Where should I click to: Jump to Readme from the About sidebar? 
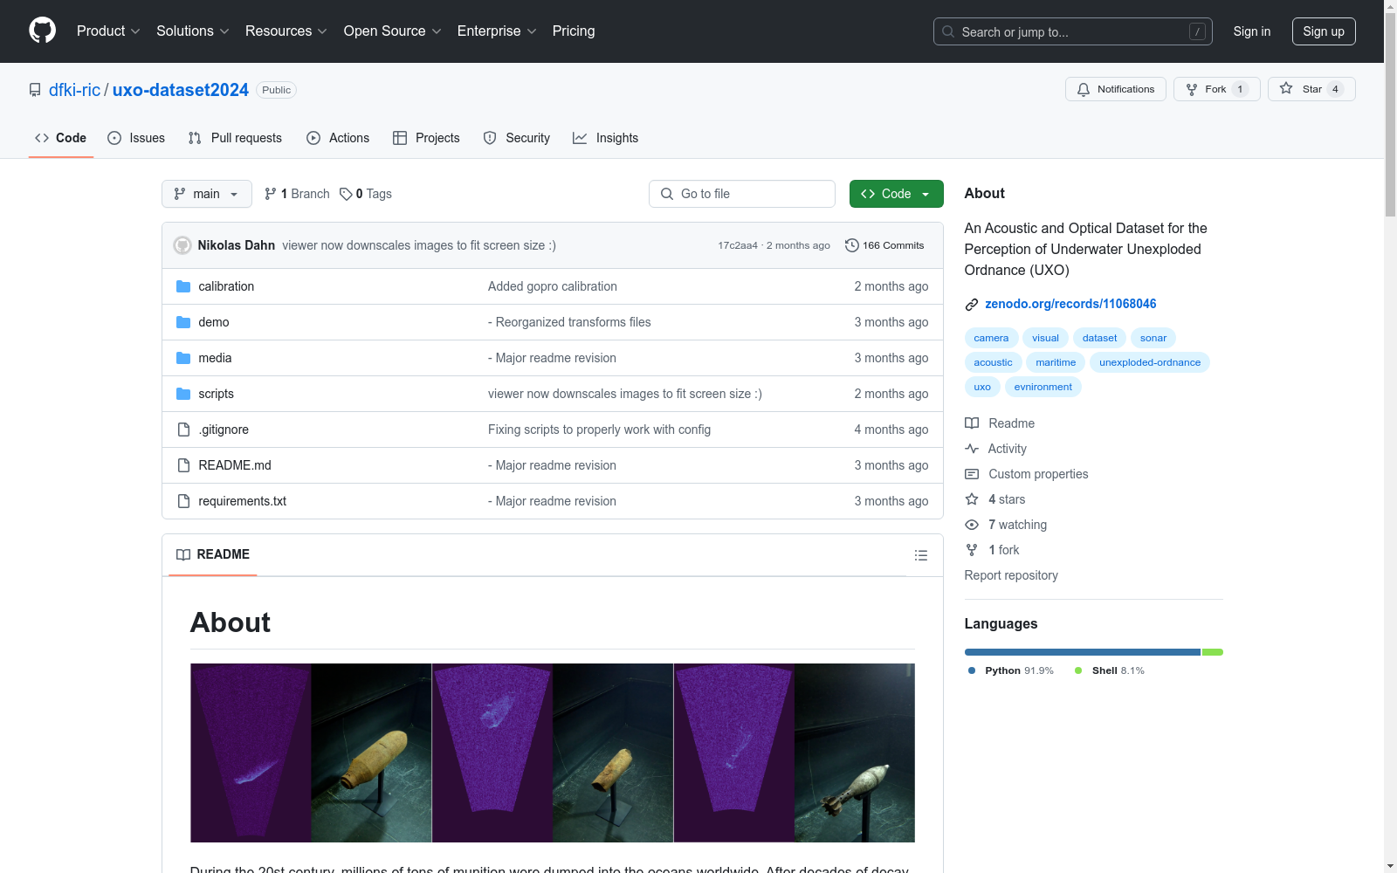point(1000,423)
